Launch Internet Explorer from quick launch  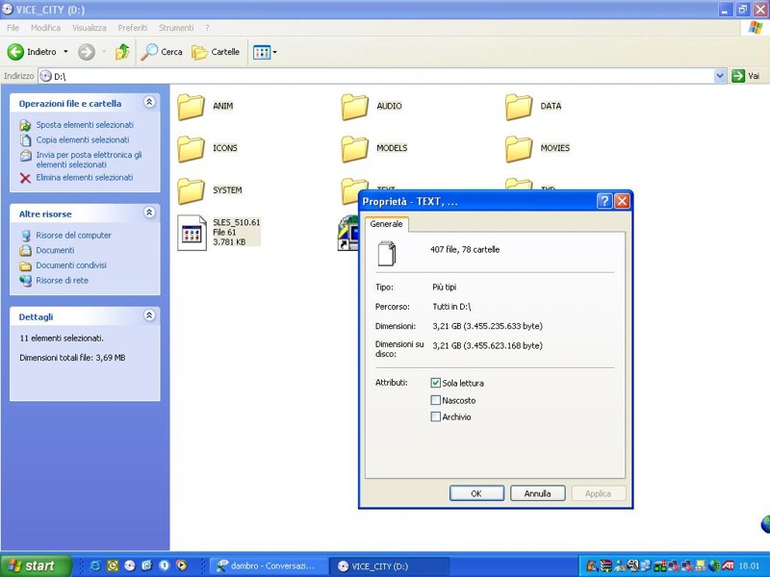pos(95,565)
